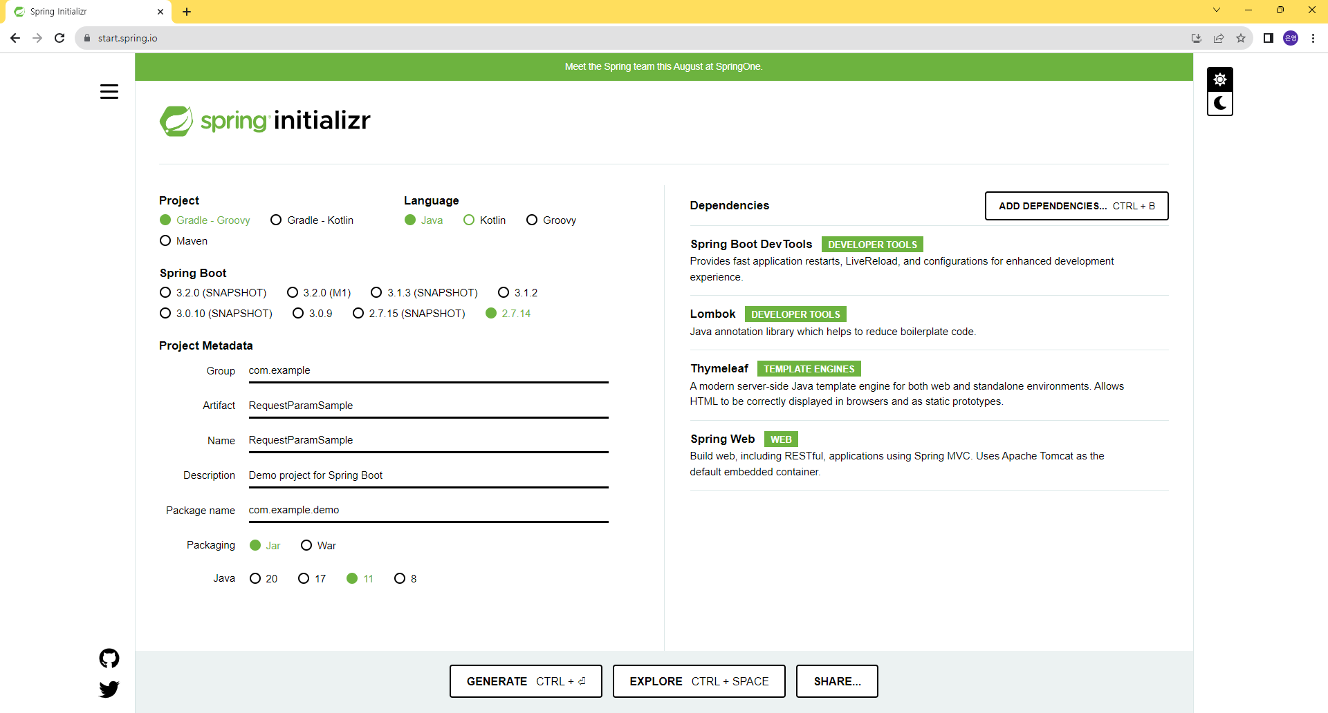This screenshot has width=1328, height=713.
Task: Click the Package name input field
Action: click(429, 511)
